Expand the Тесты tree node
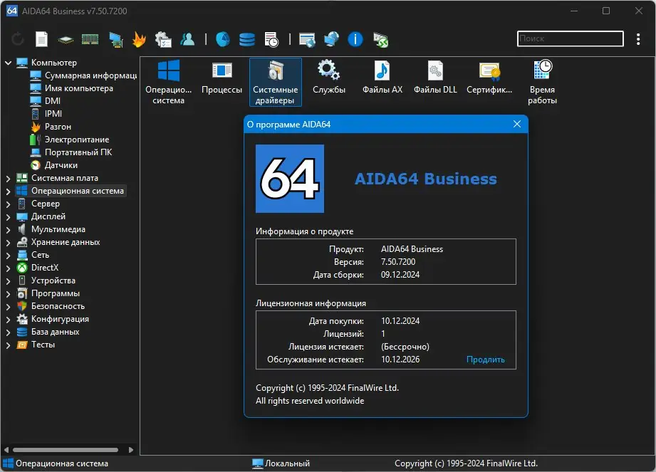The height and width of the screenshot is (472, 656). click(x=9, y=345)
